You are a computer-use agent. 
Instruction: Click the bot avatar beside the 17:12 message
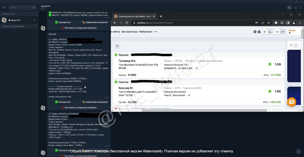(x=43, y=108)
